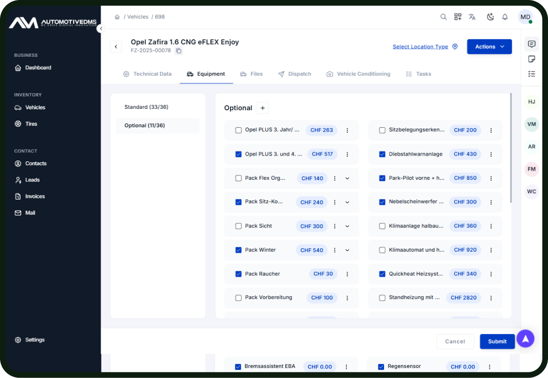The height and width of the screenshot is (378, 548).
Task: Check the Klimaanlage halbau checkbox
Action: 382,226
